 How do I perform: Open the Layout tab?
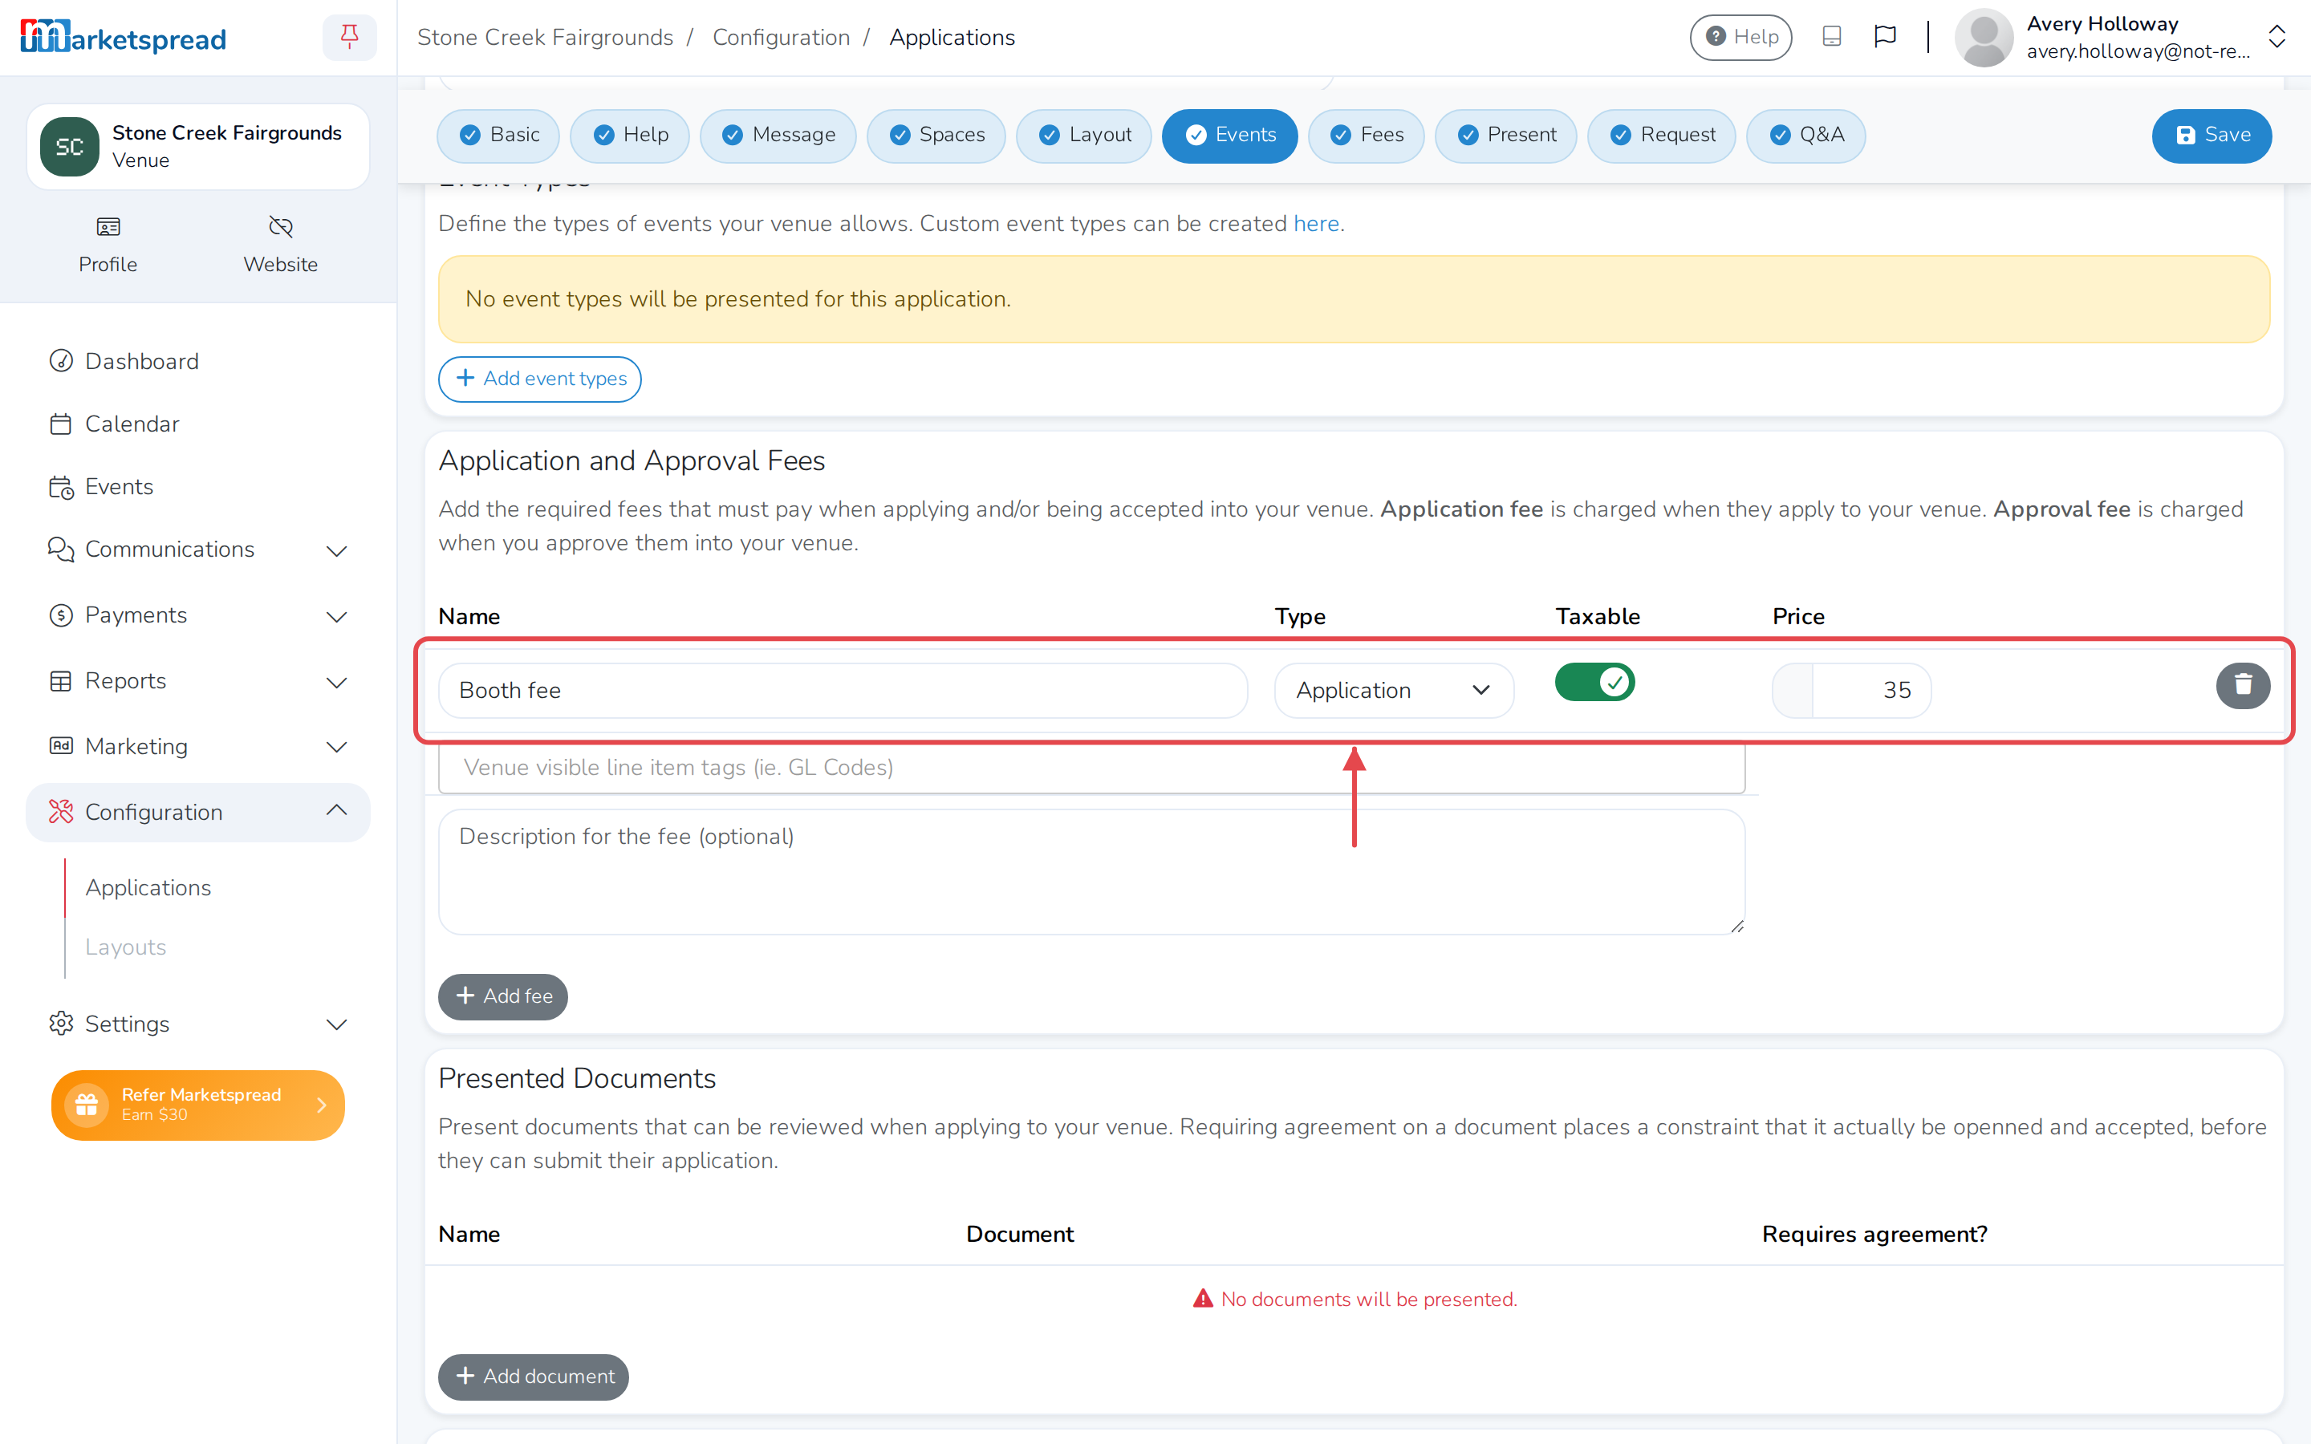pos(1084,136)
